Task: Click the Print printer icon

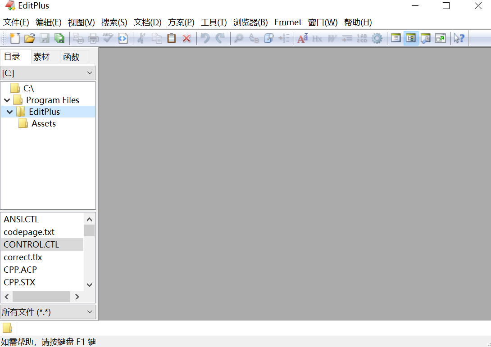Action: pyautogui.click(x=93, y=38)
